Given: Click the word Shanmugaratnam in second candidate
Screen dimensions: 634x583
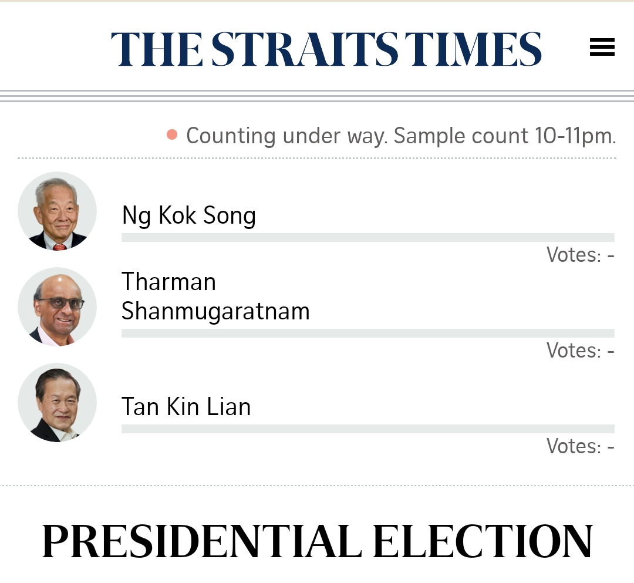Looking at the screenshot, I should [215, 312].
